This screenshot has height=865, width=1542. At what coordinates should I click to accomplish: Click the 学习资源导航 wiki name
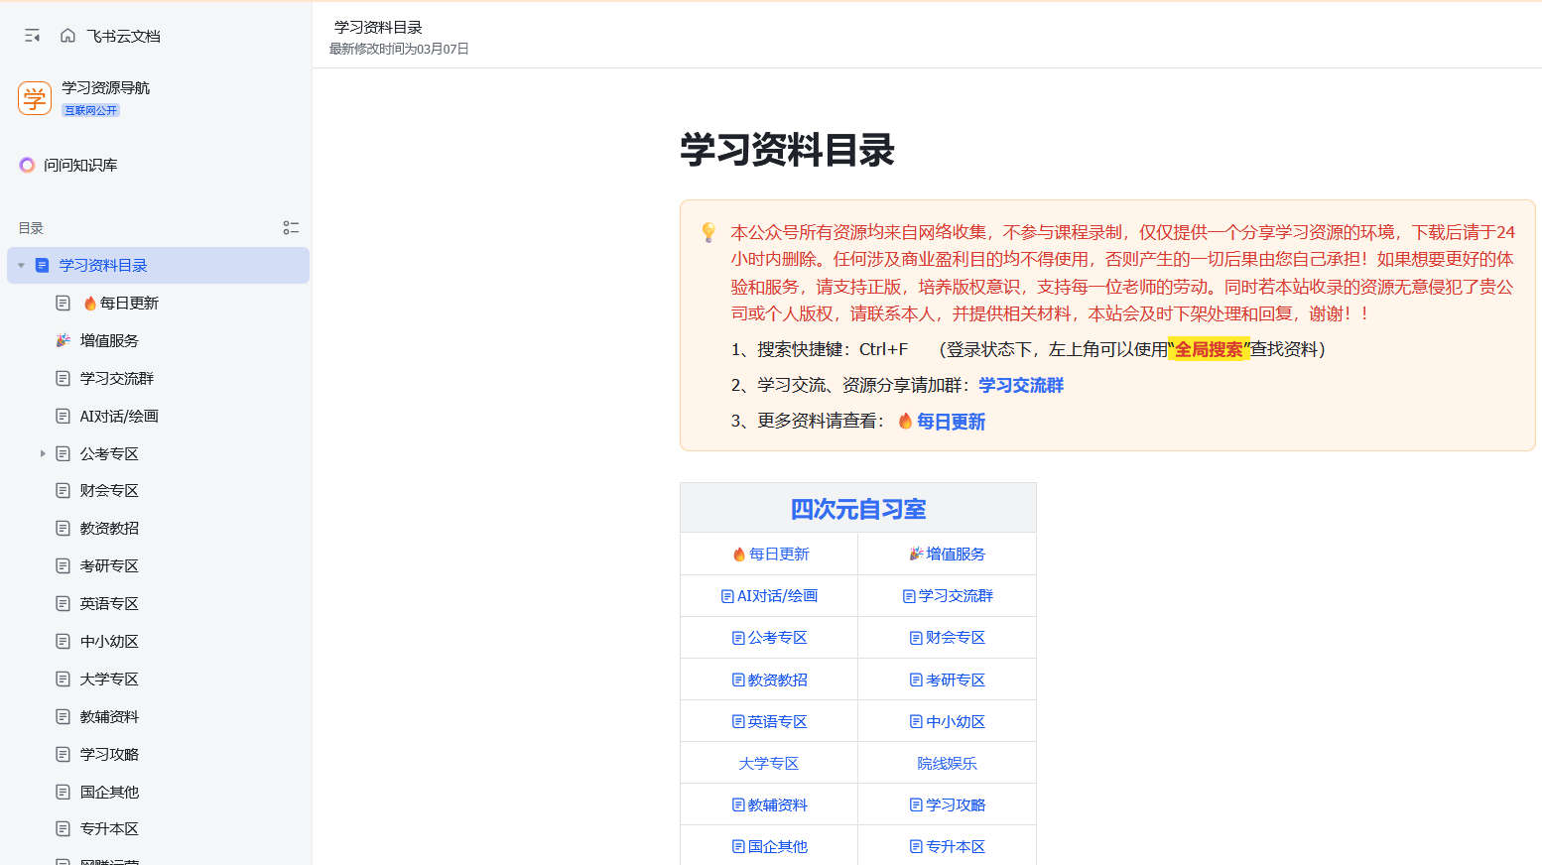point(105,88)
